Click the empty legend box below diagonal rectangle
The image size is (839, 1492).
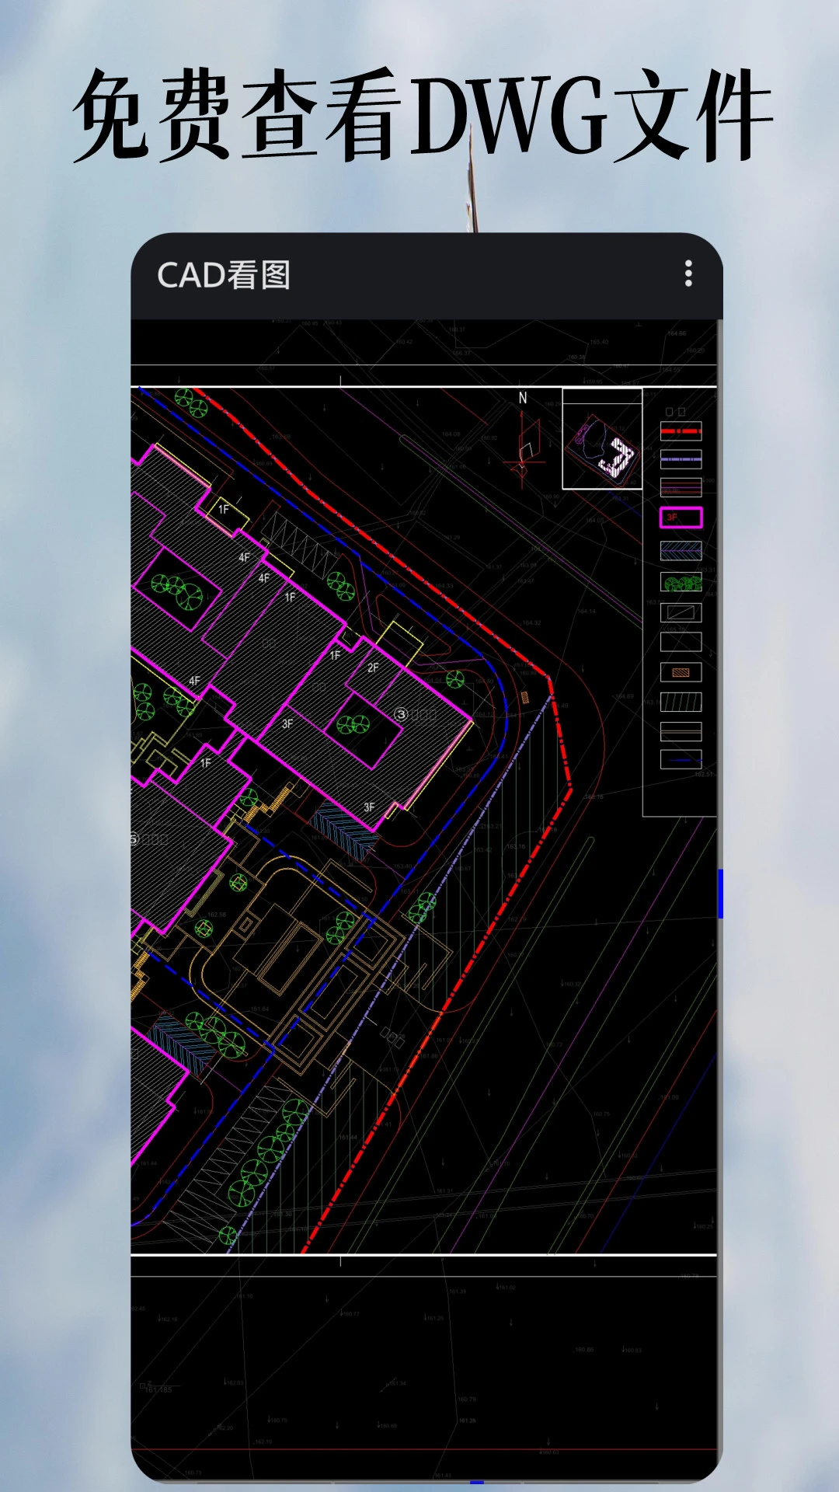(x=681, y=642)
